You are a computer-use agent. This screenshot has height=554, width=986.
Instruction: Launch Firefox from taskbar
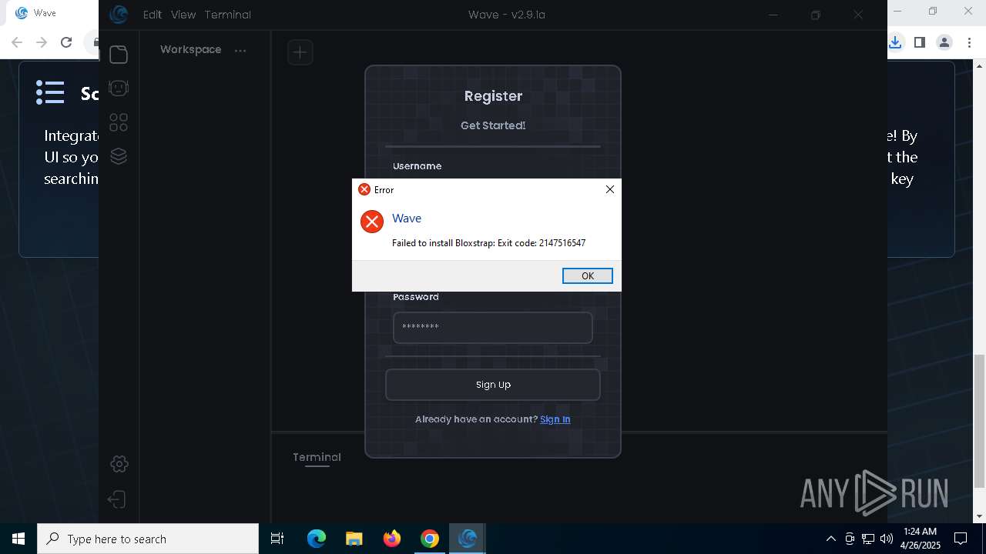[392, 539]
